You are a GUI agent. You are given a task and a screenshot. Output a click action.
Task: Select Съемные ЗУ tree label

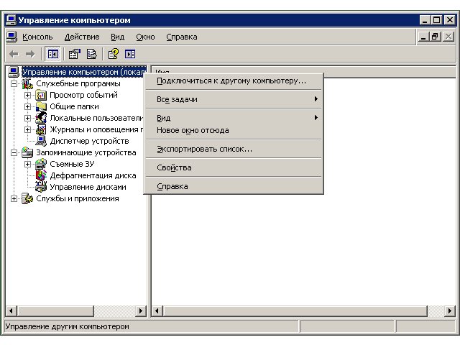click(72, 164)
